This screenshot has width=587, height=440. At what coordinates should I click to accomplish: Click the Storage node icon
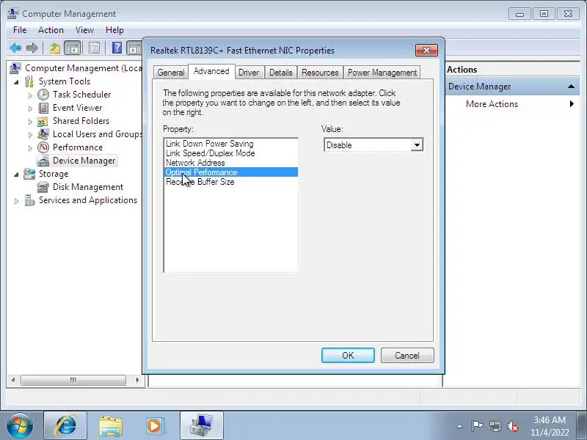29,174
